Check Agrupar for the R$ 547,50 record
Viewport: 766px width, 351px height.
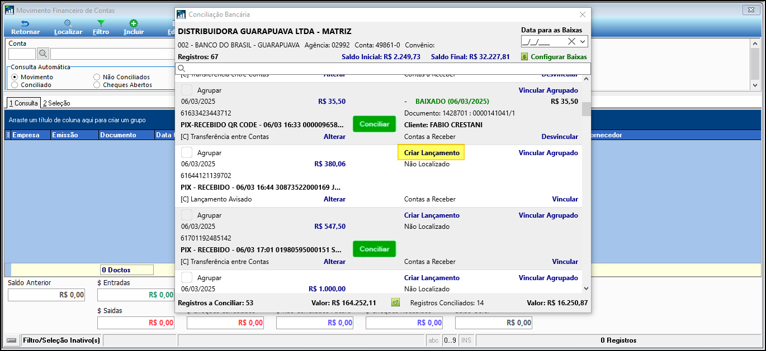[187, 215]
